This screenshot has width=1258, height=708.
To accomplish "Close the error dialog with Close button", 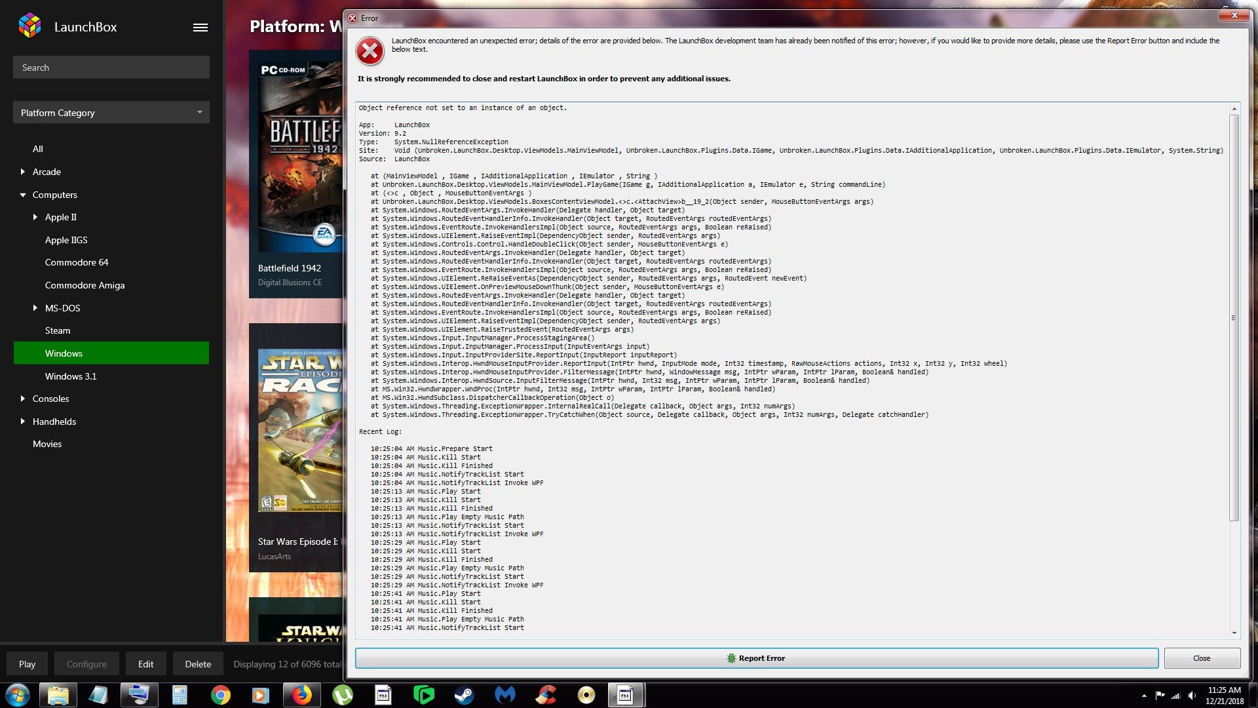I will coord(1202,658).
